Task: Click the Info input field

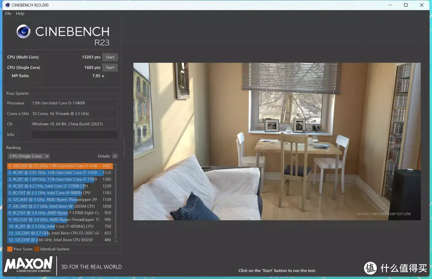Action: (x=74, y=134)
